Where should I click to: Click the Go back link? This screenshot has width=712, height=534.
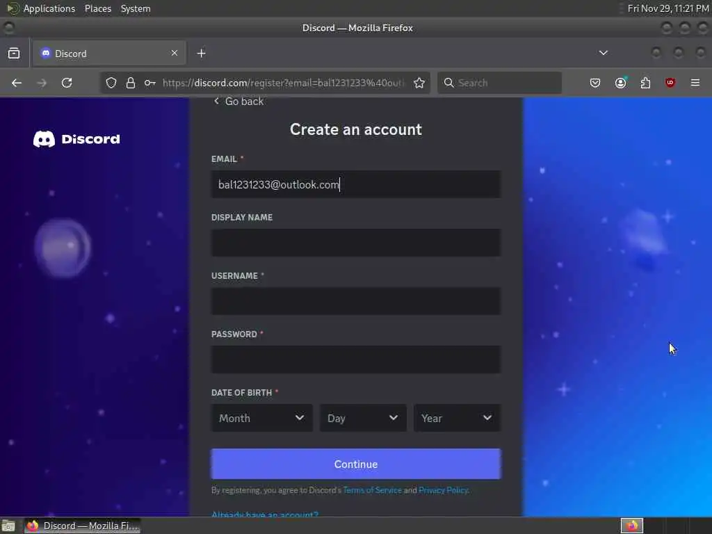tap(239, 102)
